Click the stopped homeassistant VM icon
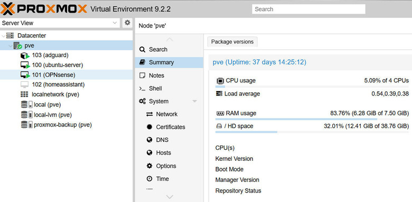The height and width of the screenshot is (202, 412). (24, 84)
